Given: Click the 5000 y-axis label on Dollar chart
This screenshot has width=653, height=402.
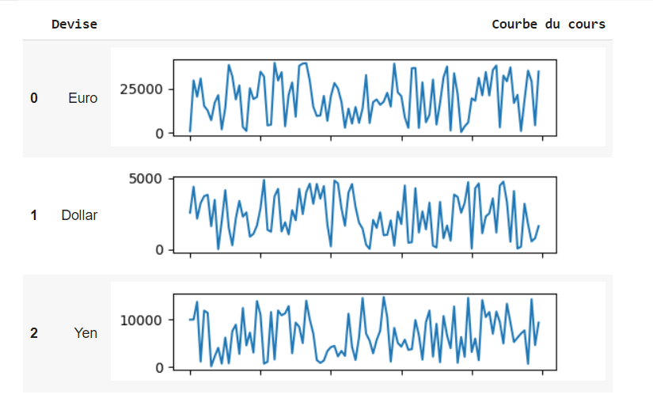Looking at the screenshot, I should (x=145, y=178).
